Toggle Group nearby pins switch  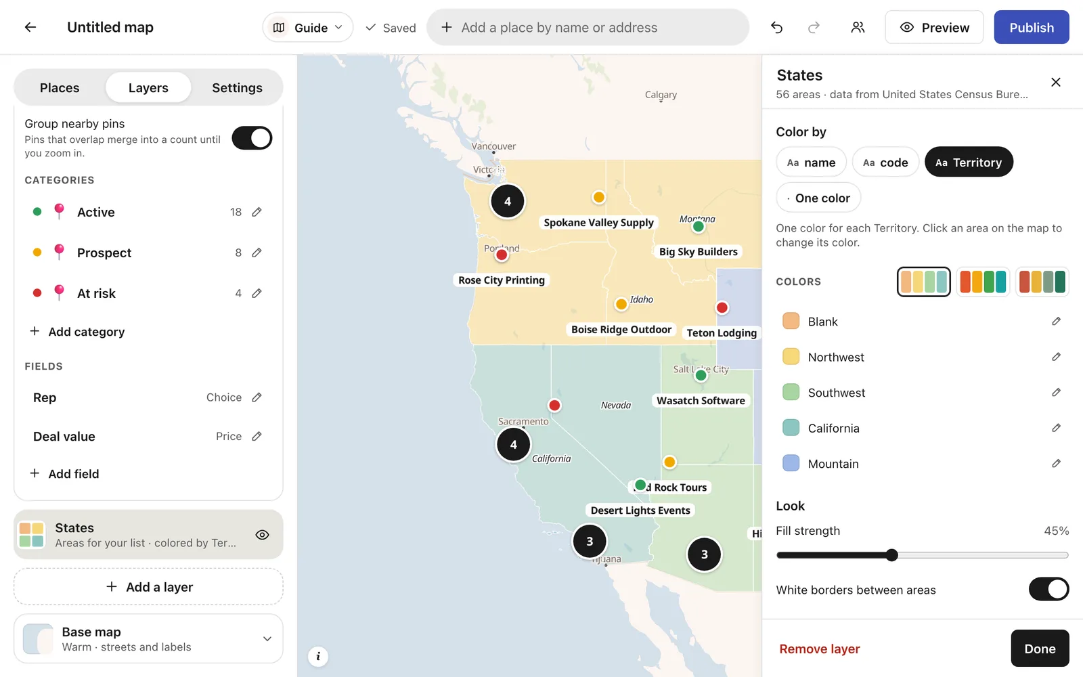point(252,138)
